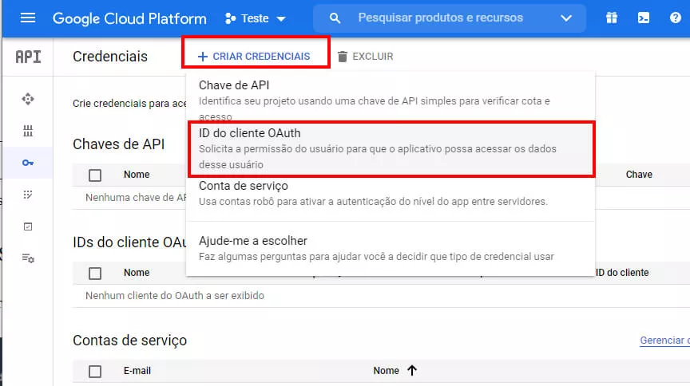Click the CRIAR CREDENCIAIS button
This screenshot has width=690, height=386.
pyautogui.click(x=254, y=57)
